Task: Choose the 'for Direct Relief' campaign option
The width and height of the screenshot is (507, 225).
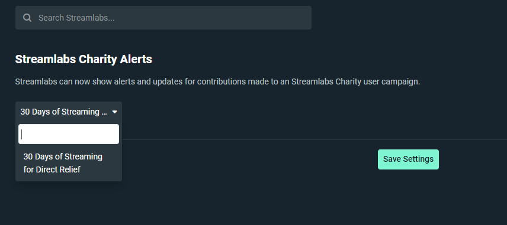Action: tap(69, 163)
